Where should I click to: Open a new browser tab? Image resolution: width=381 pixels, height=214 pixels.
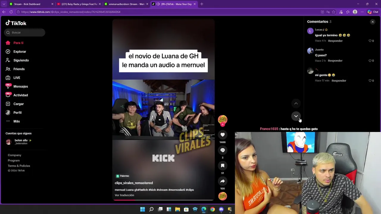[202, 4]
